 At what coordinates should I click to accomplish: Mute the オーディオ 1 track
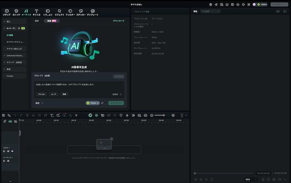click(8, 161)
